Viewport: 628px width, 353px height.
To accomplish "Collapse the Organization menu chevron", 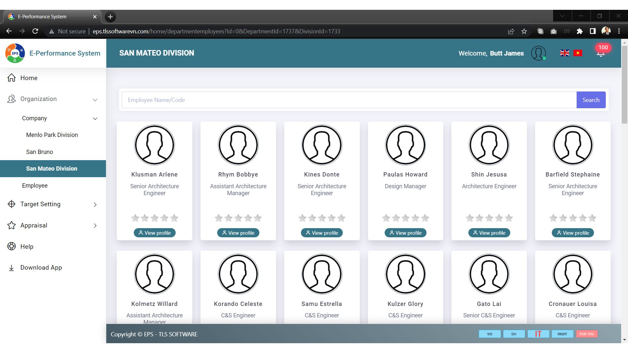I will [x=95, y=100].
